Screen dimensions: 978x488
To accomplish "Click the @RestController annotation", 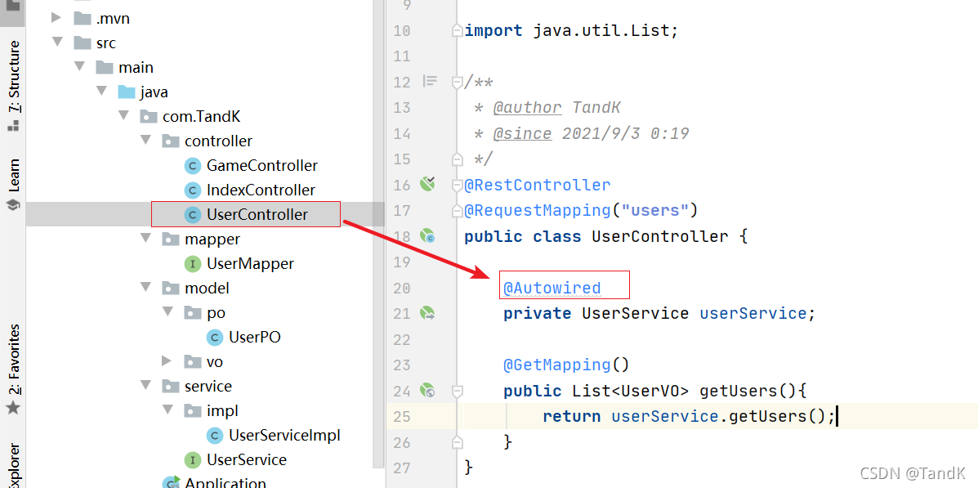I will point(538,185).
